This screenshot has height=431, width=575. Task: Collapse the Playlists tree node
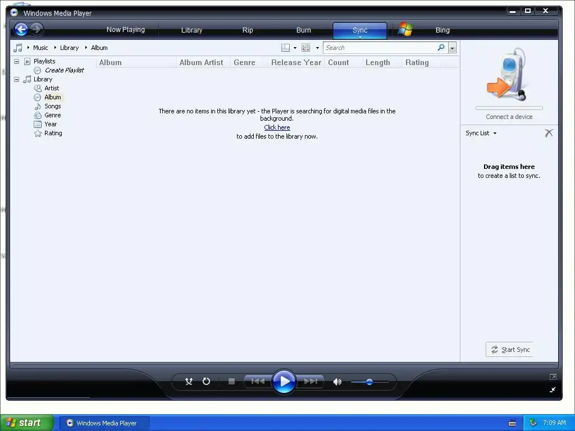pyautogui.click(x=16, y=61)
